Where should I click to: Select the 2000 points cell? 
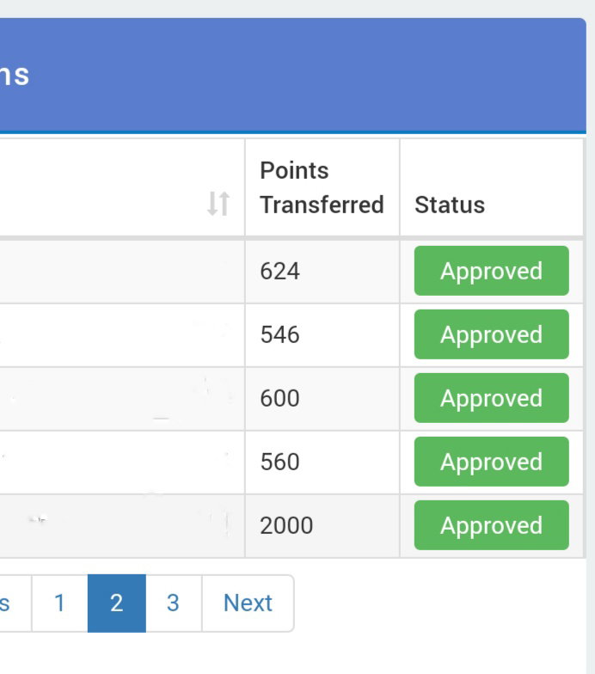(322, 526)
